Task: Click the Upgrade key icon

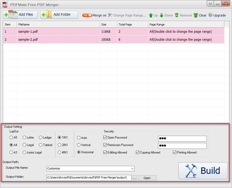Action: pos(210,15)
